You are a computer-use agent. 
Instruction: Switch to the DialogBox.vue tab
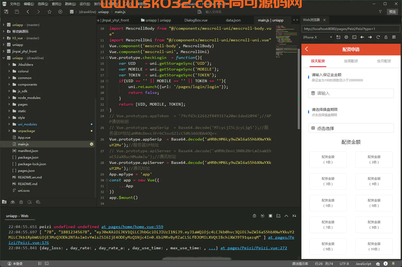click(196, 20)
